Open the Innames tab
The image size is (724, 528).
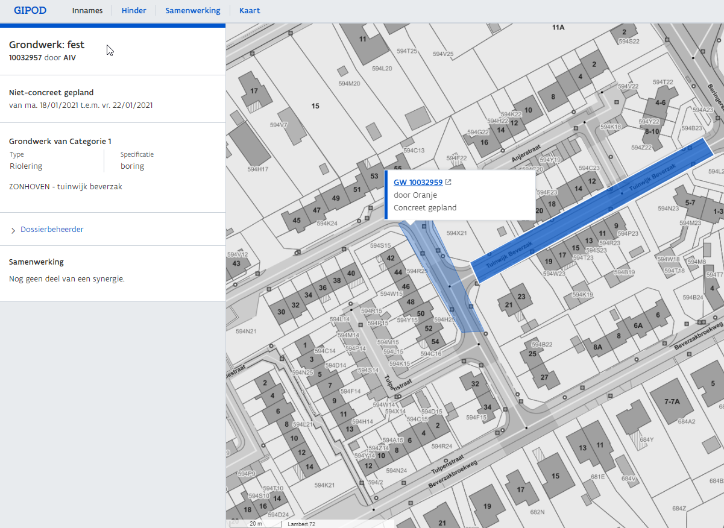87,10
